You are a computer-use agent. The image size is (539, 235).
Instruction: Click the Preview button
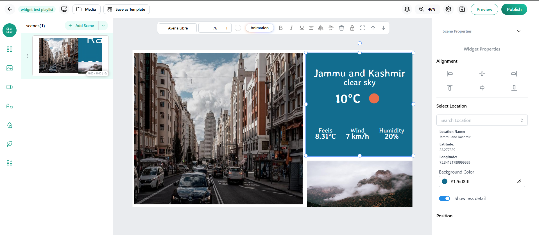coord(484,9)
